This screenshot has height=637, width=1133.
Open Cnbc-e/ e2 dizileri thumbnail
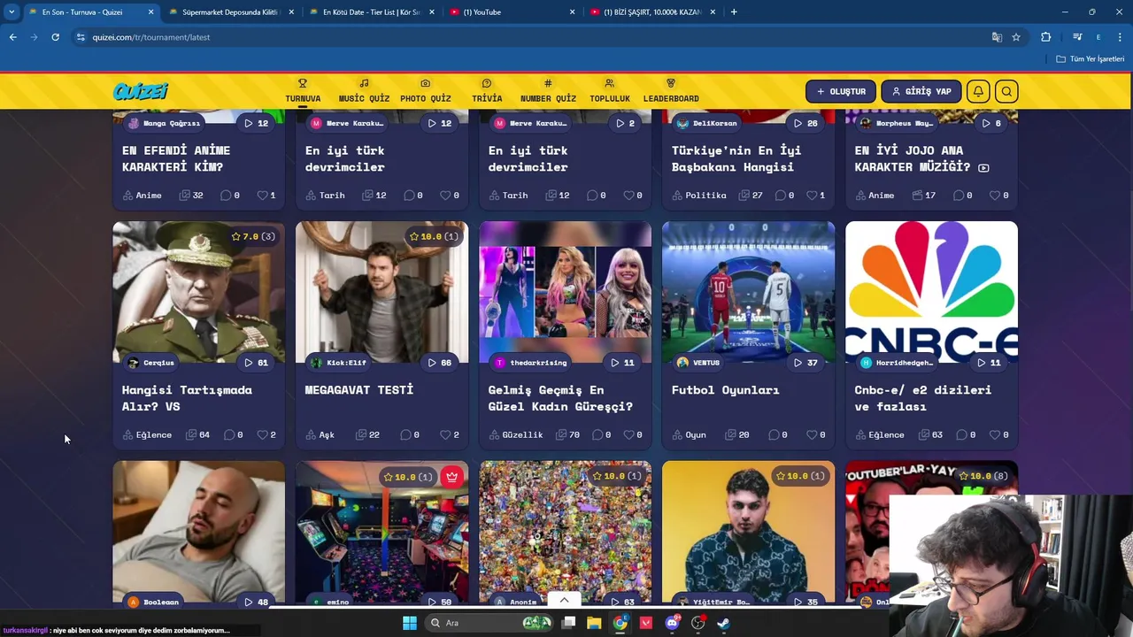click(931, 292)
